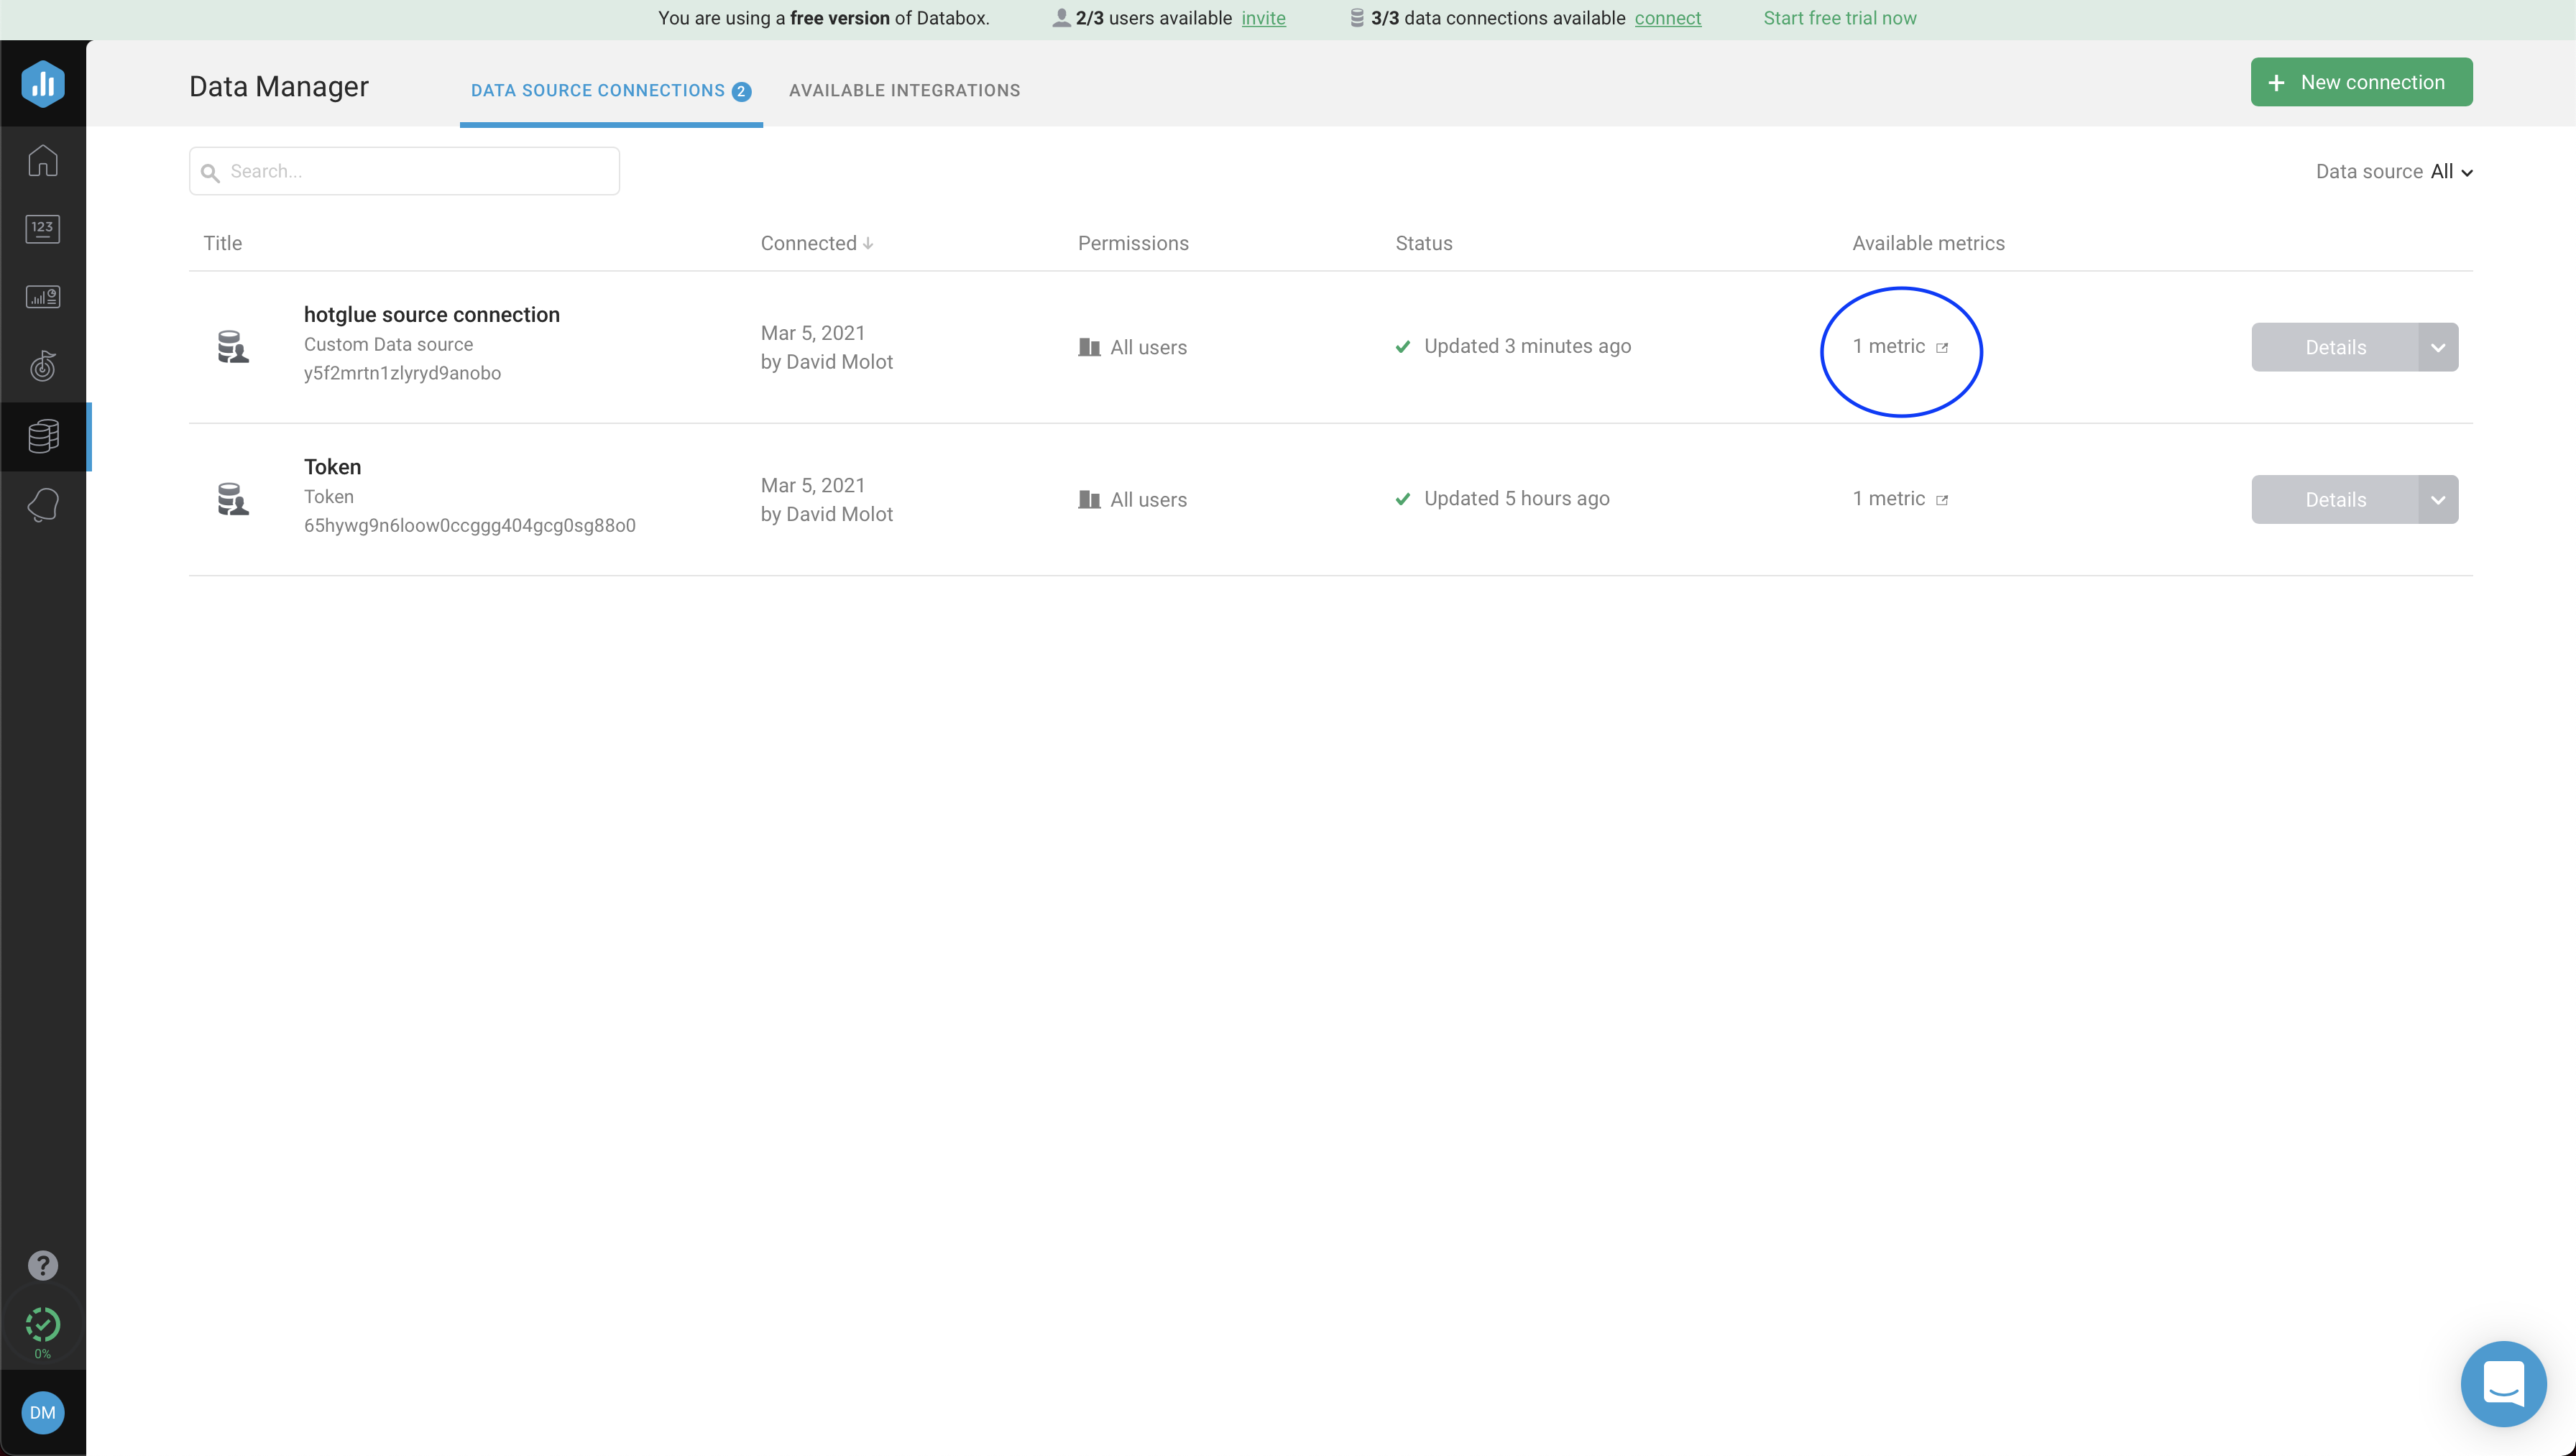The width and height of the screenshot is (2576, 1456).
Task: Expand Details dropdown arrow for hotglue row
Action: pyautogui.click(x=2438, y=347)
